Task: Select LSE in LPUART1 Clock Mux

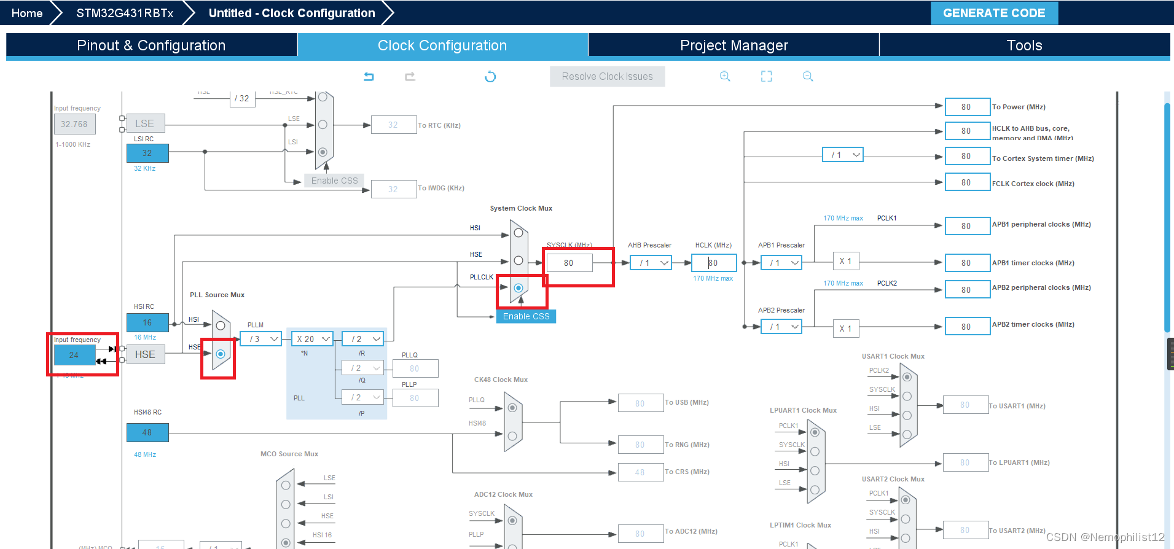Action: (x=815, y=489)
